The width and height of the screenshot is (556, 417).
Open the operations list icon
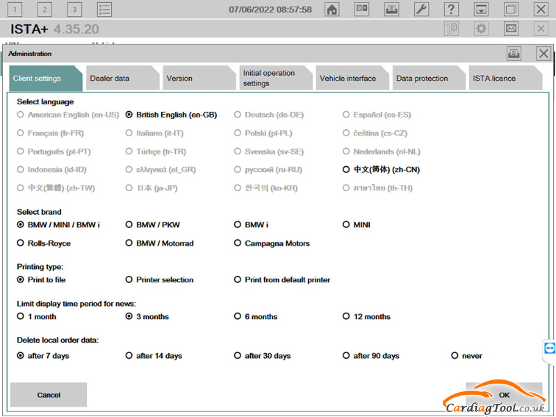(x=105, y=9)
